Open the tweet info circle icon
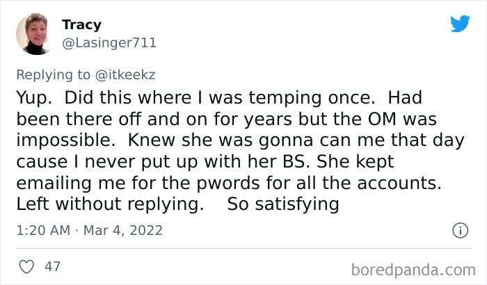 (x=459, y=230)
